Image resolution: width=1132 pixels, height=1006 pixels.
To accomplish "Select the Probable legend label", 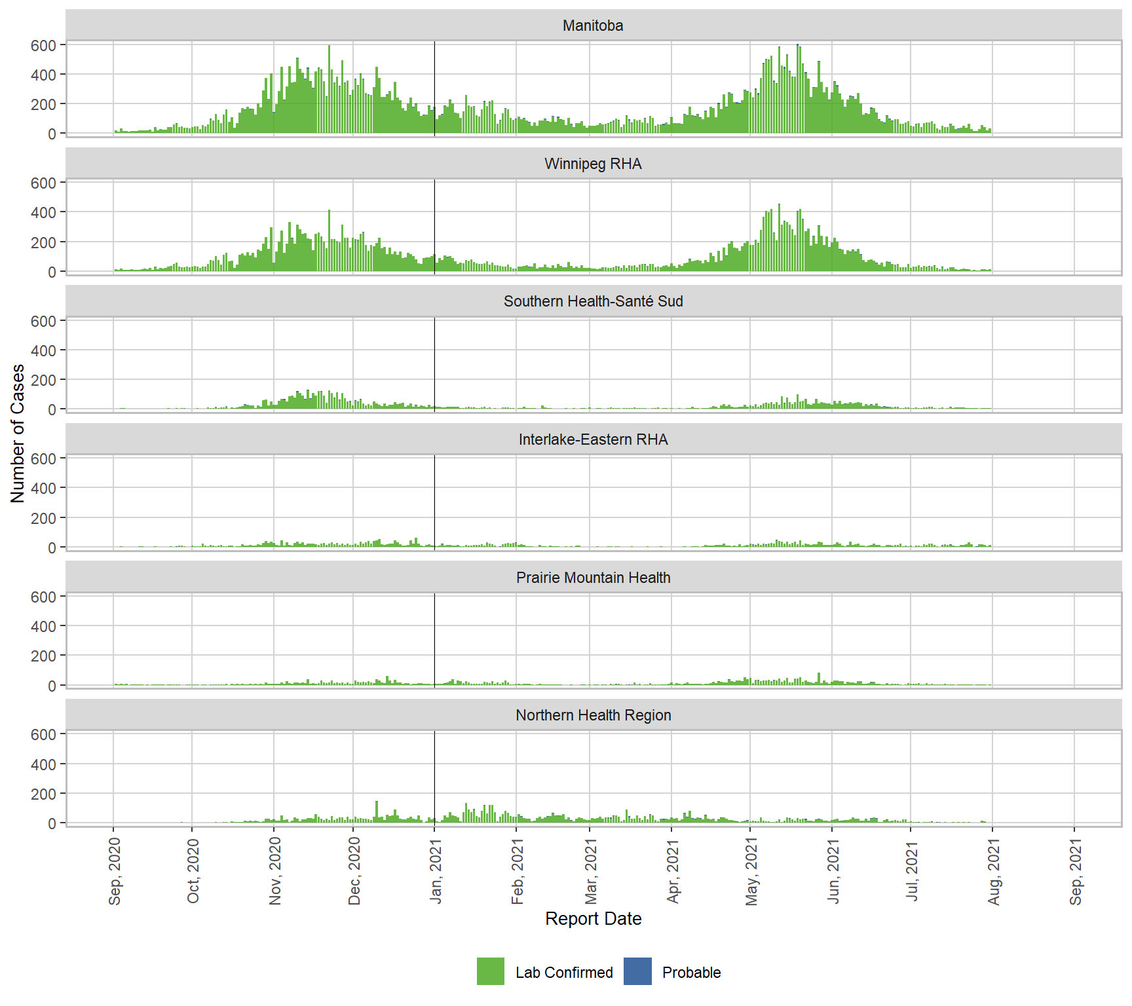I will [x=691, y=973].
